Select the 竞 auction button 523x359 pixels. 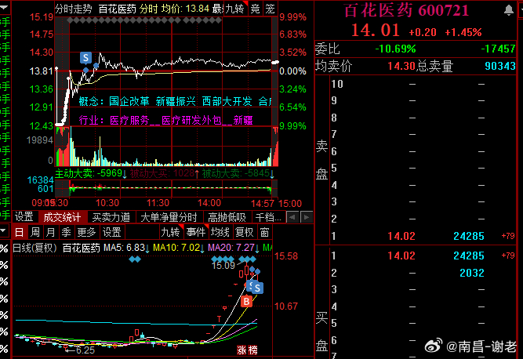(x=255, y=9)
